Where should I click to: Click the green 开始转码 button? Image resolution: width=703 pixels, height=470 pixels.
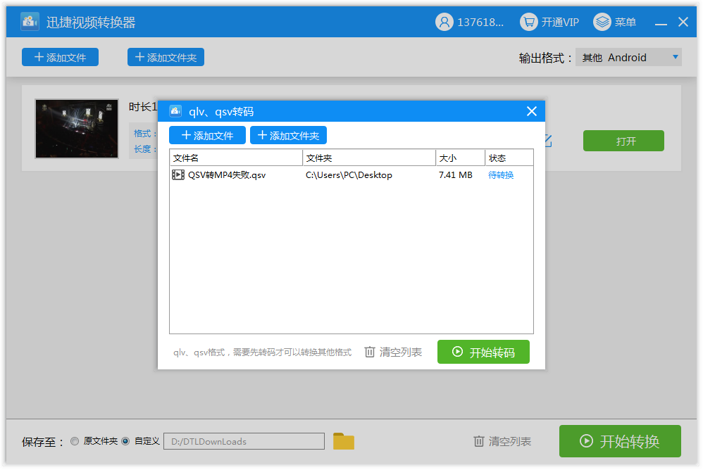point(483,352)
